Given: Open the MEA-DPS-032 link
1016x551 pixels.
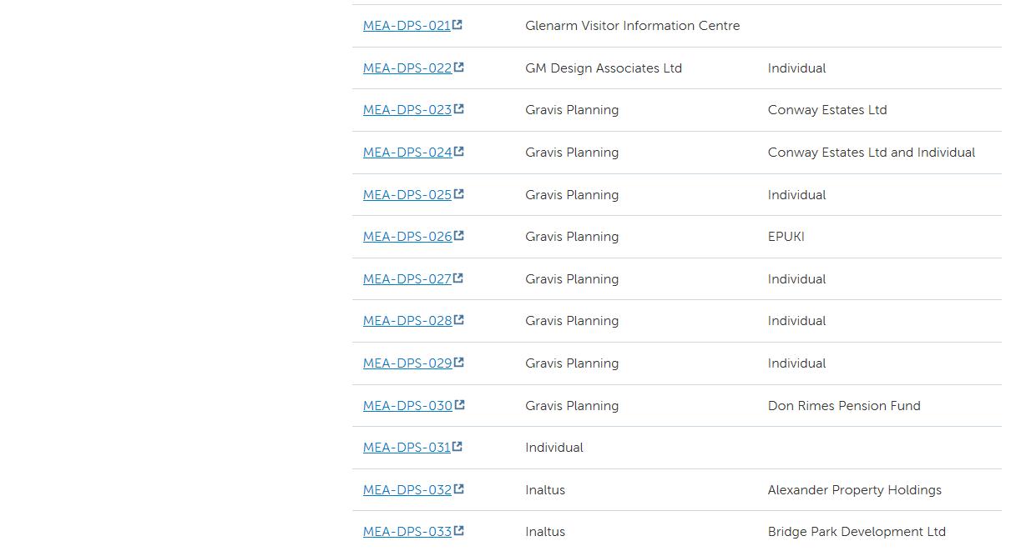Looking at the screenshot, I should coord(407,490).
